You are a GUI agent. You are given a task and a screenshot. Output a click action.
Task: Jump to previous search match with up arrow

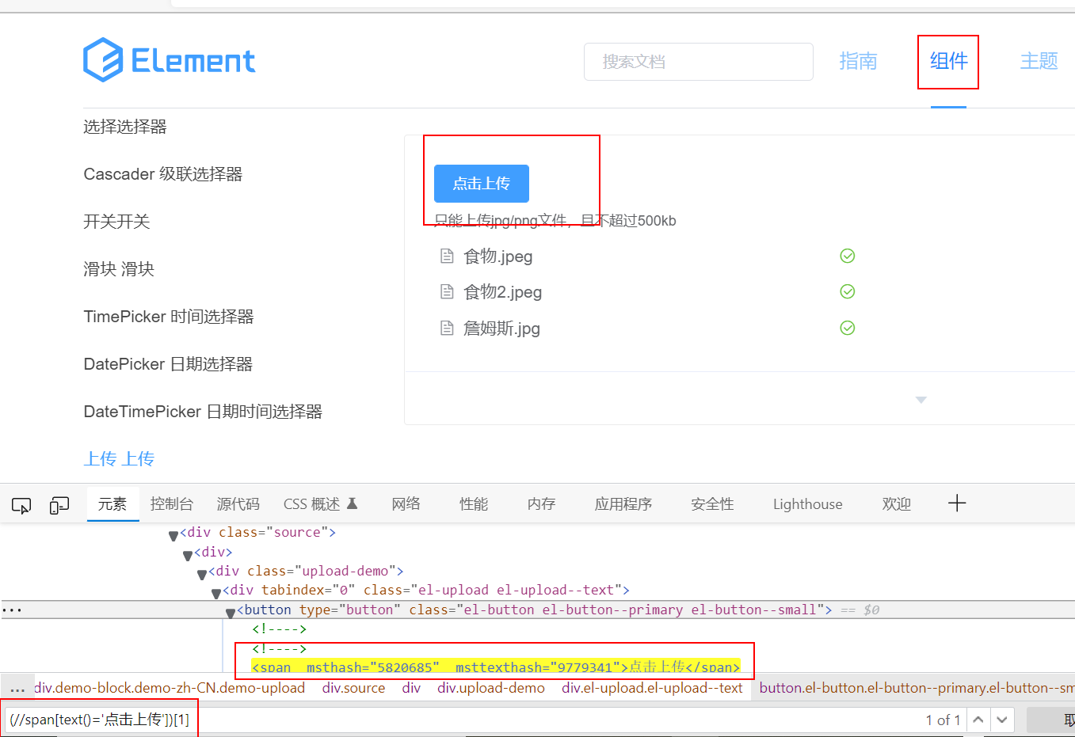tap(978, 720)
